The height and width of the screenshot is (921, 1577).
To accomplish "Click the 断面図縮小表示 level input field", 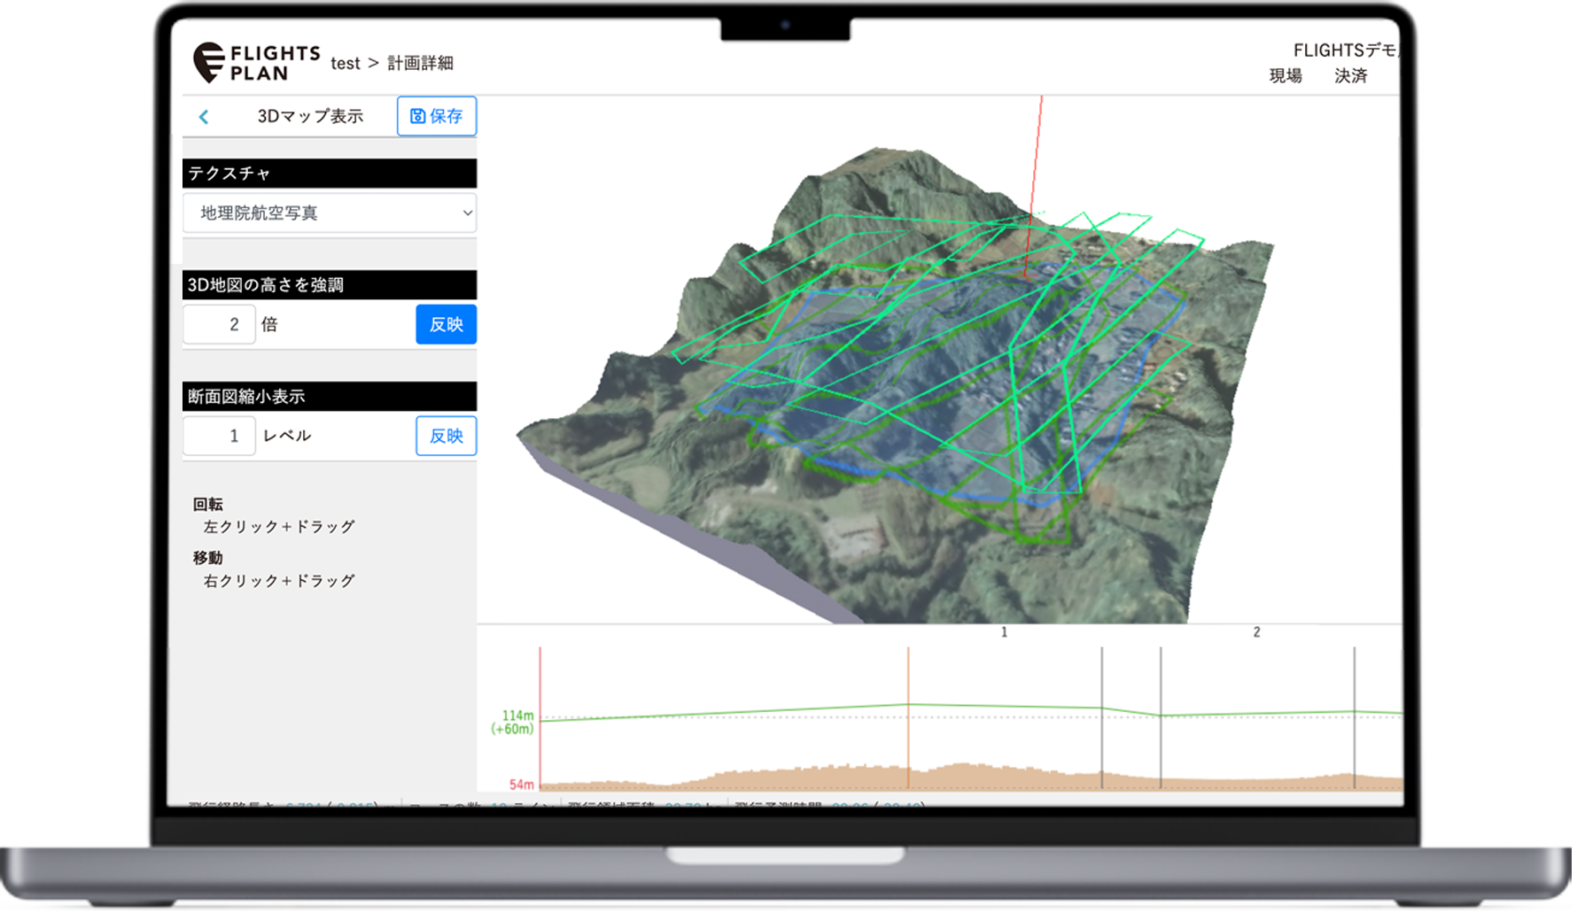I will coord(219,437).
